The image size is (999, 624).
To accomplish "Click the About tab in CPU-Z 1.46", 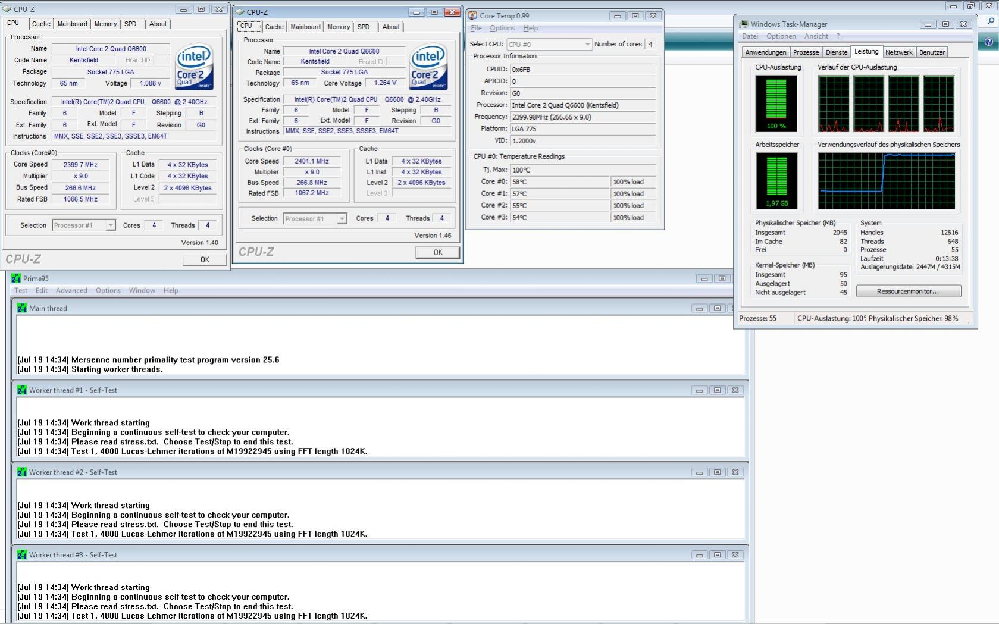I will (391, 27).
